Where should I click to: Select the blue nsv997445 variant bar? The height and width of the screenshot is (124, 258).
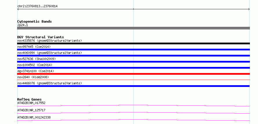tap(133, 50)
